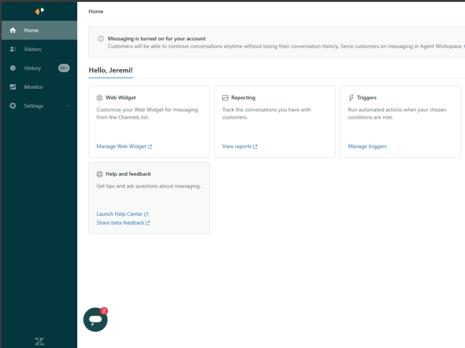465x348 pixels.
Task: Click the Zendesk Z logo at sidebar bottom
Action: pos(39,342)
